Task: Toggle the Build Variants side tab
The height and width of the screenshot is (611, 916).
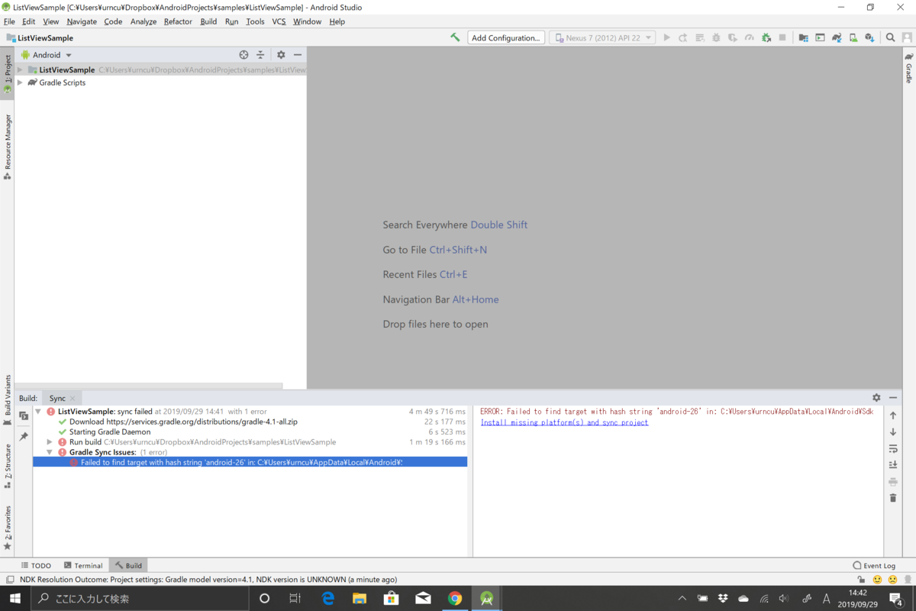Action: tap(7, 399)
